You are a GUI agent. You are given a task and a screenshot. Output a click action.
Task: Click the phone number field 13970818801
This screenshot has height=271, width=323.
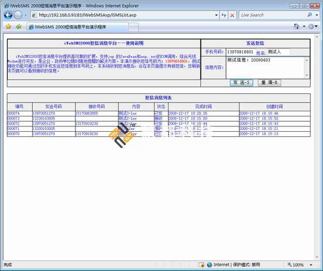tap(240, 52)
